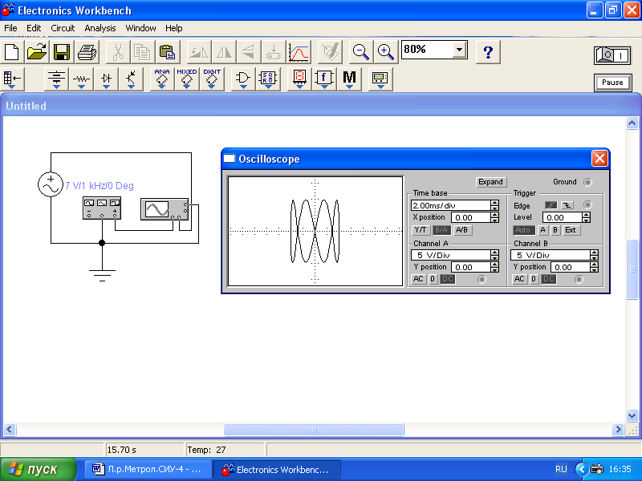Open the Windows пуск start menu

pos(37,469)
